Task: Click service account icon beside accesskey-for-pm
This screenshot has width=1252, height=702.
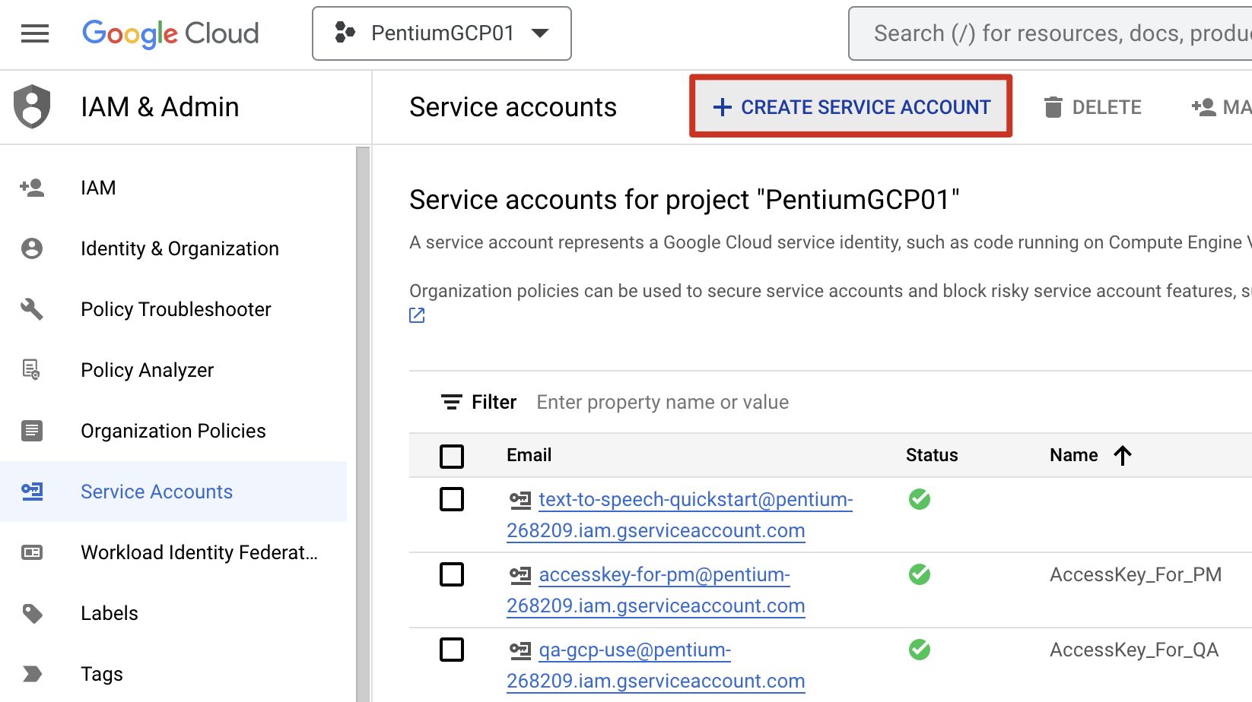Action: (520, 575)
